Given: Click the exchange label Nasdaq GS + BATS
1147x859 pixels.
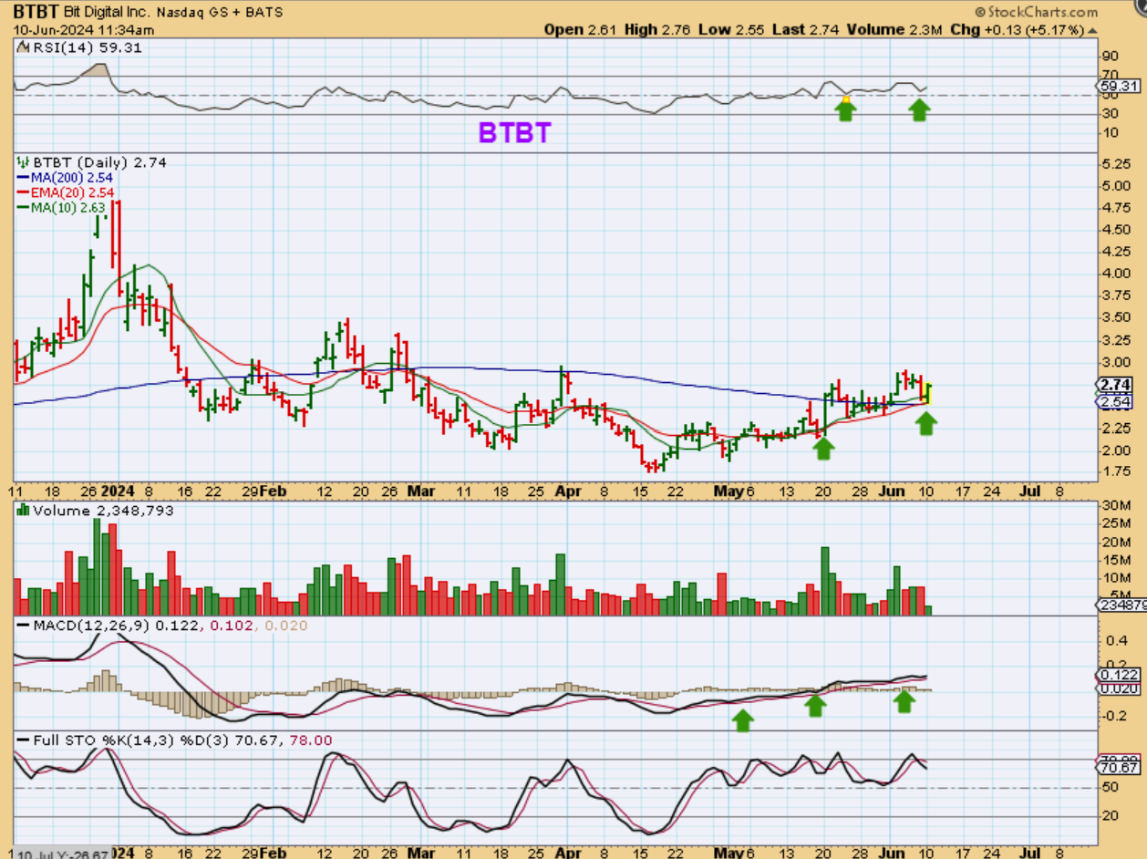Looking at the screenshot, I should point(219,13).
